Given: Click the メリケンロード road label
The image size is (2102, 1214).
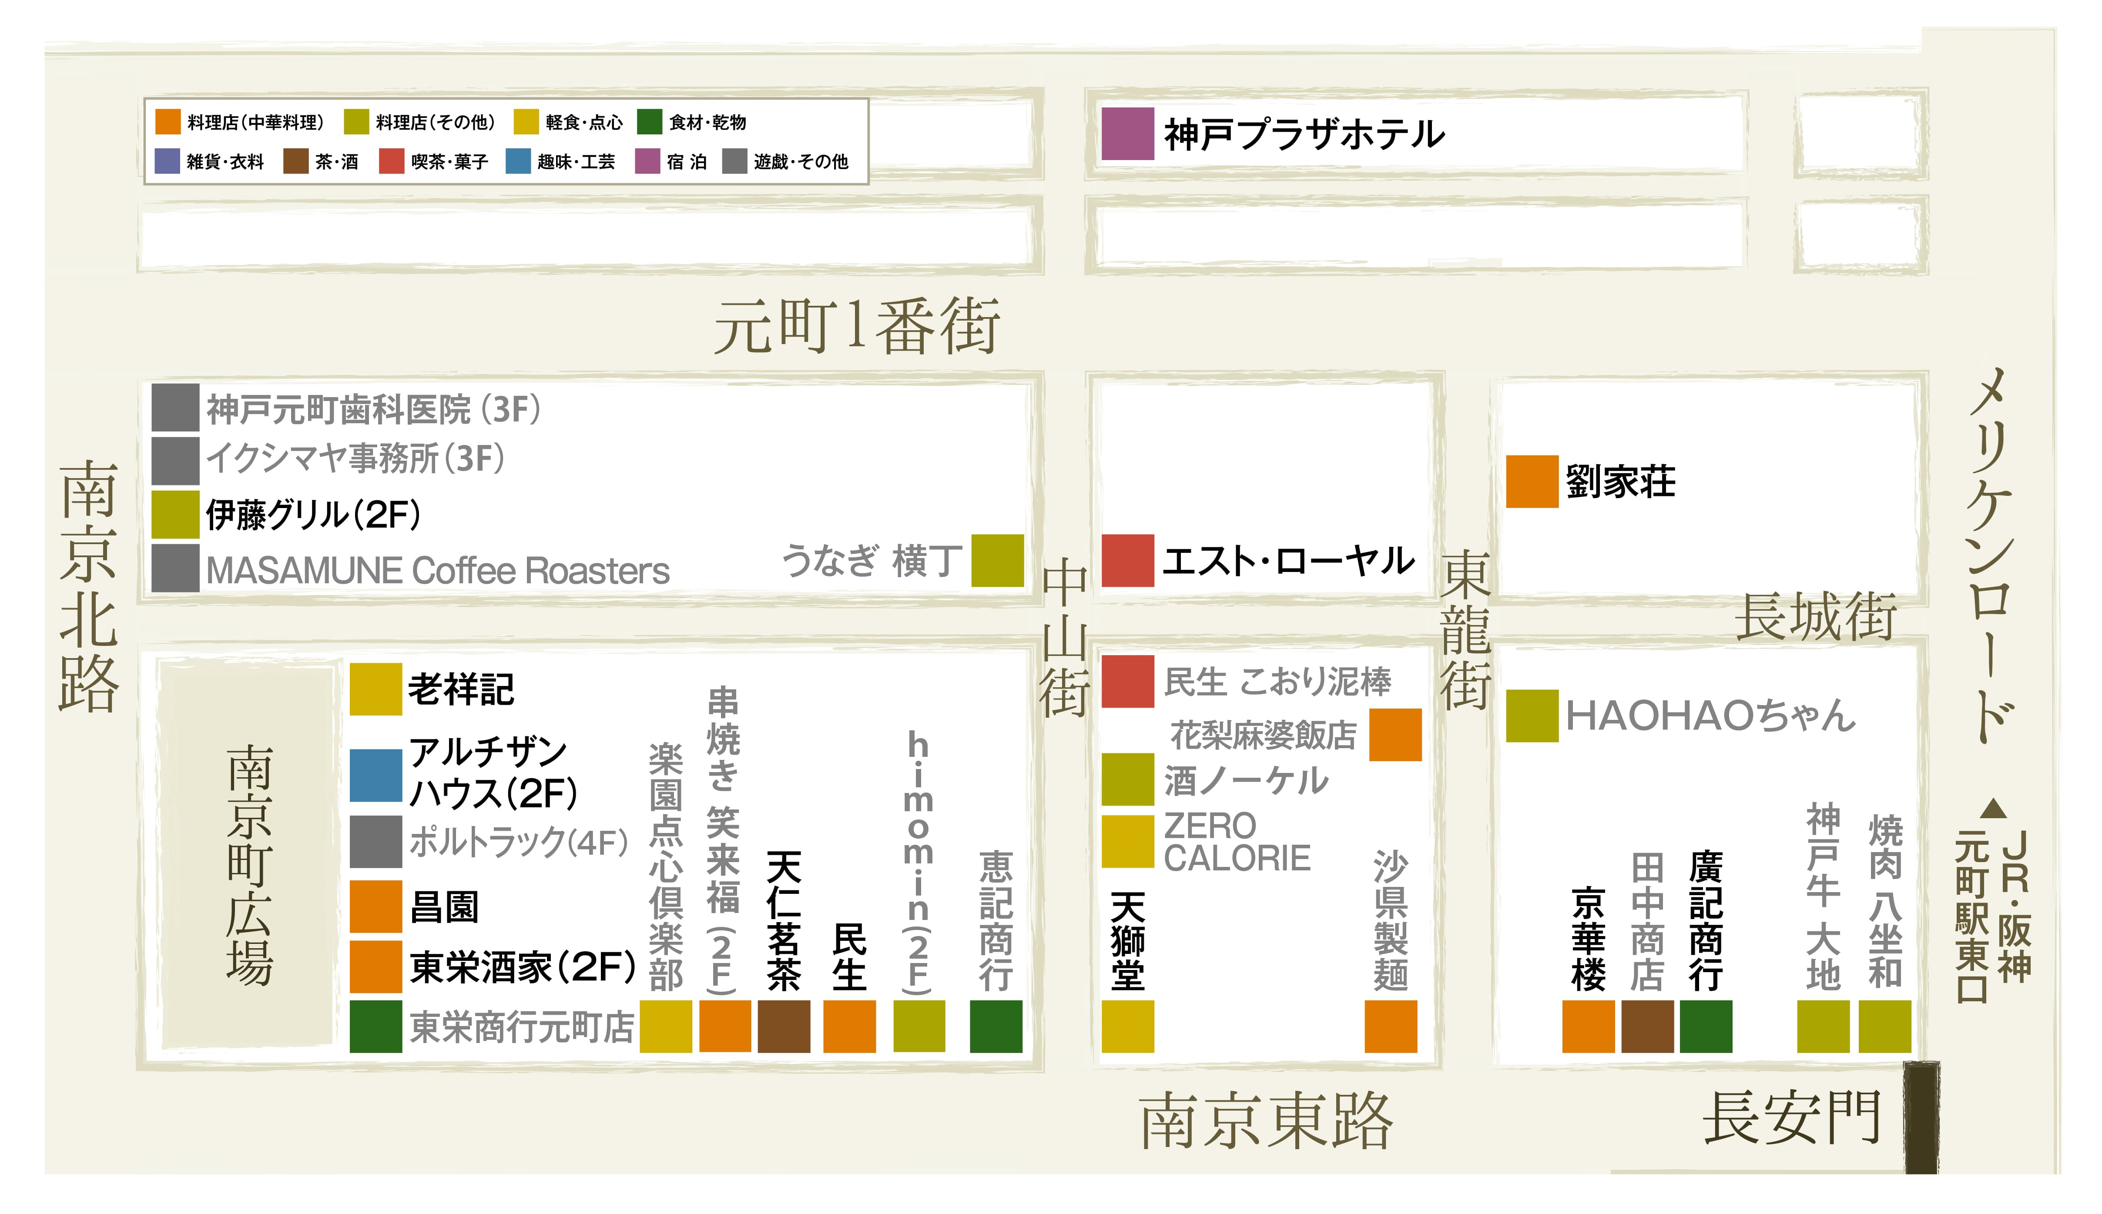Looking at the screenshot, I should tap(1990, 555).
